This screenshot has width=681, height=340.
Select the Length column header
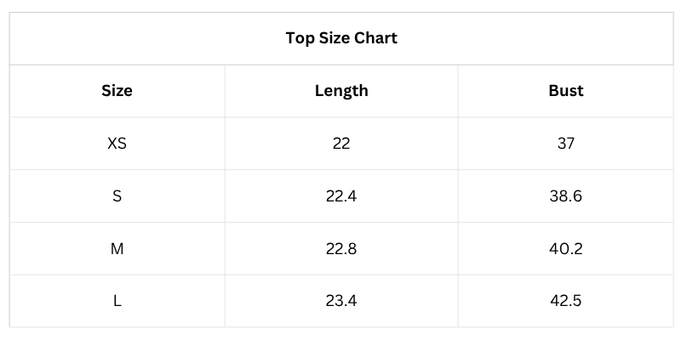pos(341,91)
